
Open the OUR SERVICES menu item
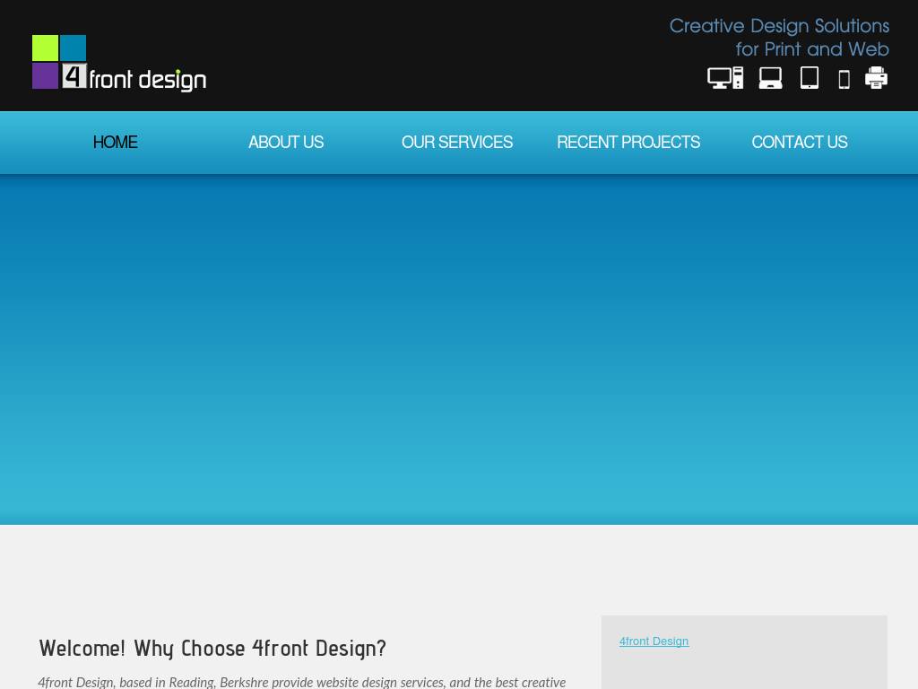[x=457, y=143]
